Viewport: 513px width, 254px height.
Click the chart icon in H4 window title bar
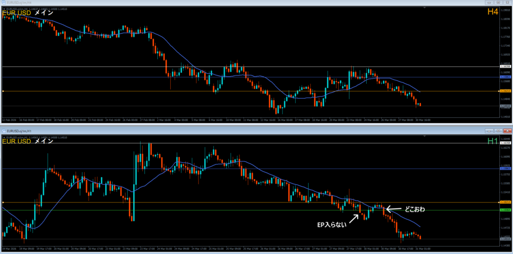4,3
